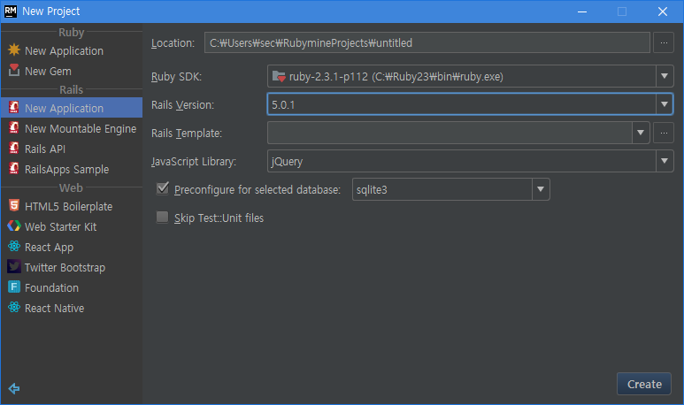This screenshot has width=684, height=405.
Task: Select Ruby New Application project type
Action: 72,50
